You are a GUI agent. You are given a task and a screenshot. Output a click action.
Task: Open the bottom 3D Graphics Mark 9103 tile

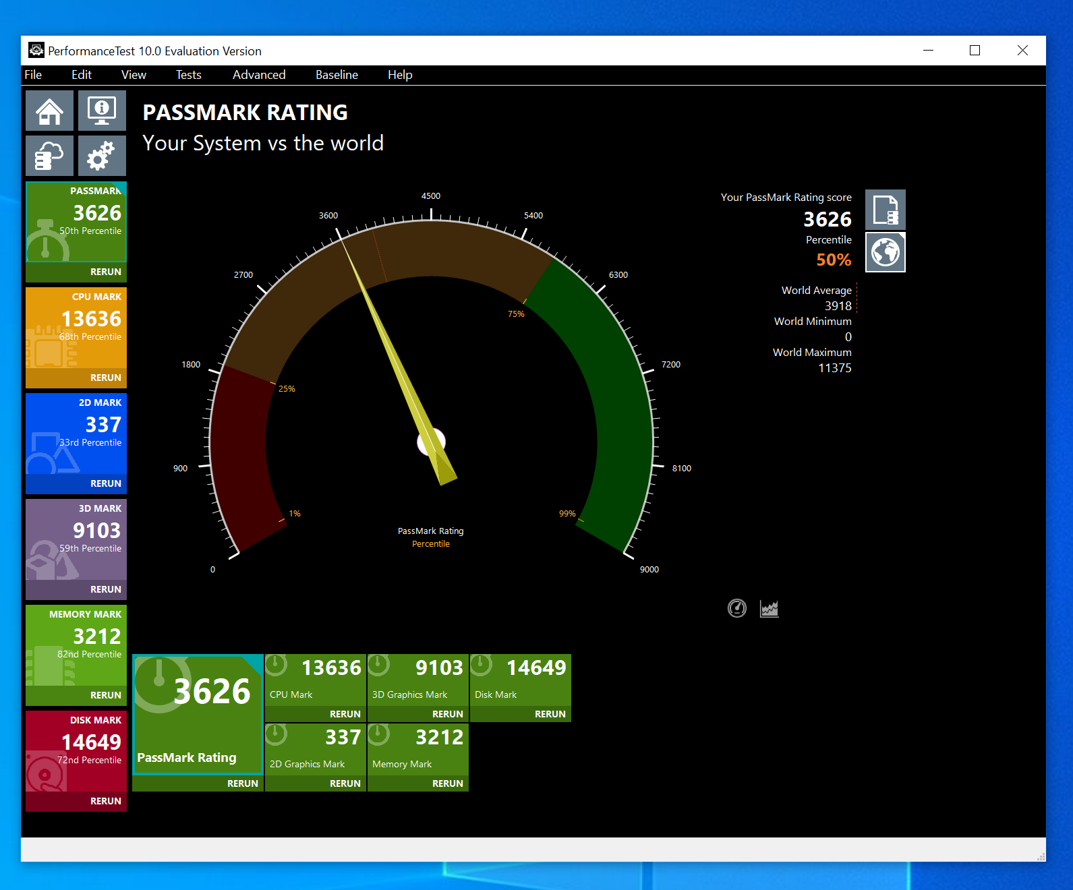[418, 680]
